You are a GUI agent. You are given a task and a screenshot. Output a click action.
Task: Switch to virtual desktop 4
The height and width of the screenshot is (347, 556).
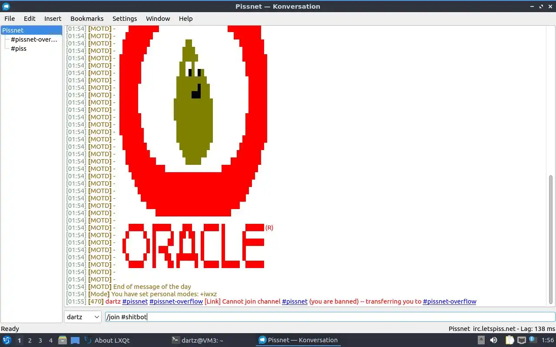(x=50, y=340)
